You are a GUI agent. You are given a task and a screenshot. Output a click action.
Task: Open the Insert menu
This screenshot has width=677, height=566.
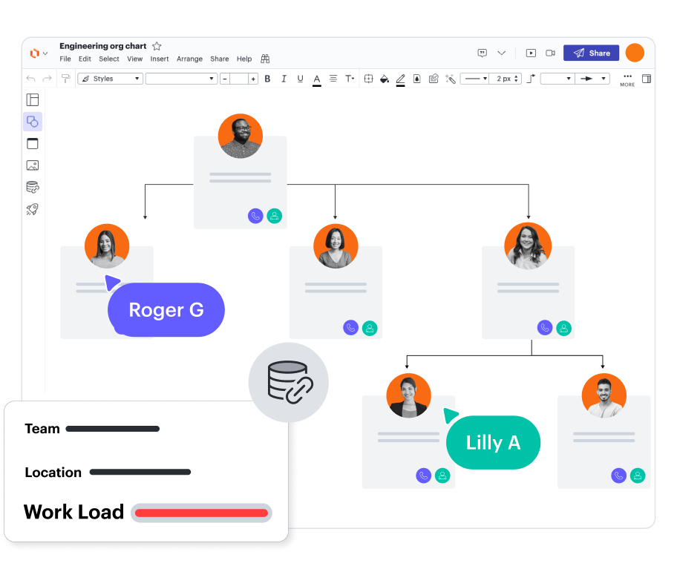160,59
